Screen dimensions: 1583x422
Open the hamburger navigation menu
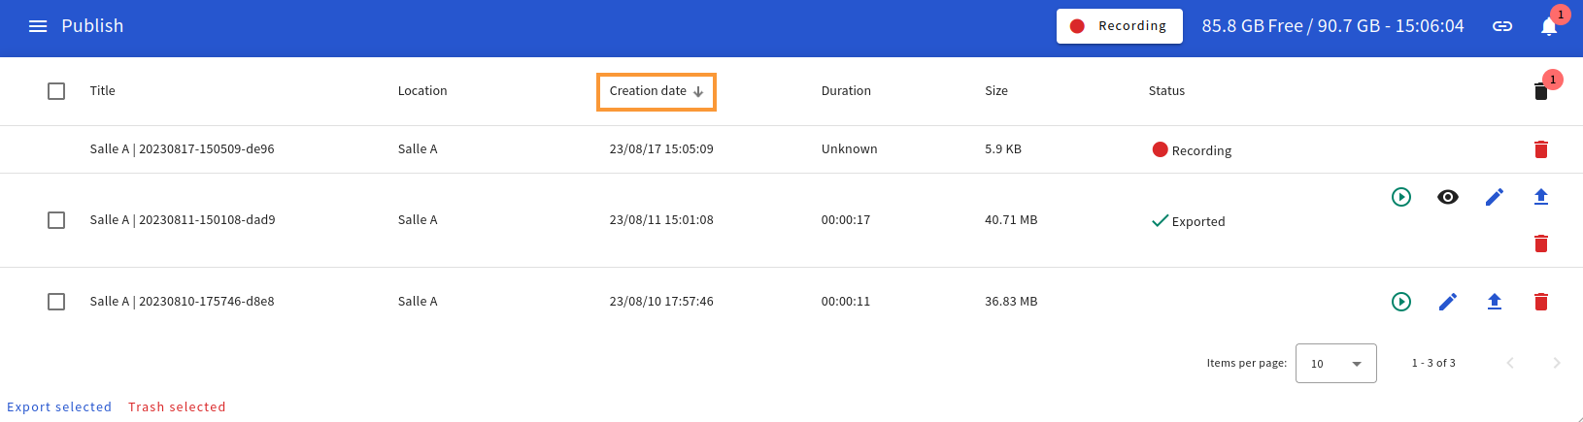pos(38,26)
